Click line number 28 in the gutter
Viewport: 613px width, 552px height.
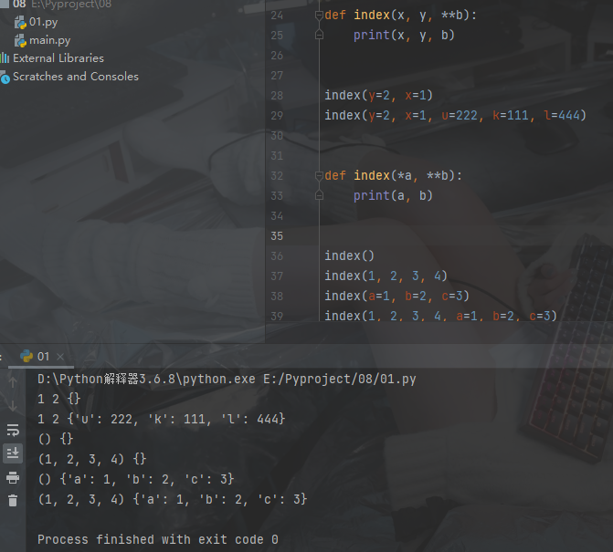point(277,95)
